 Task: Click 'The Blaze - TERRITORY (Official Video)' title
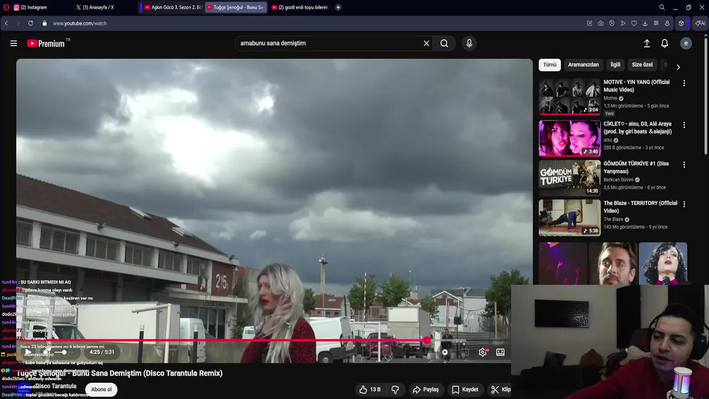[x=640, y=207]
